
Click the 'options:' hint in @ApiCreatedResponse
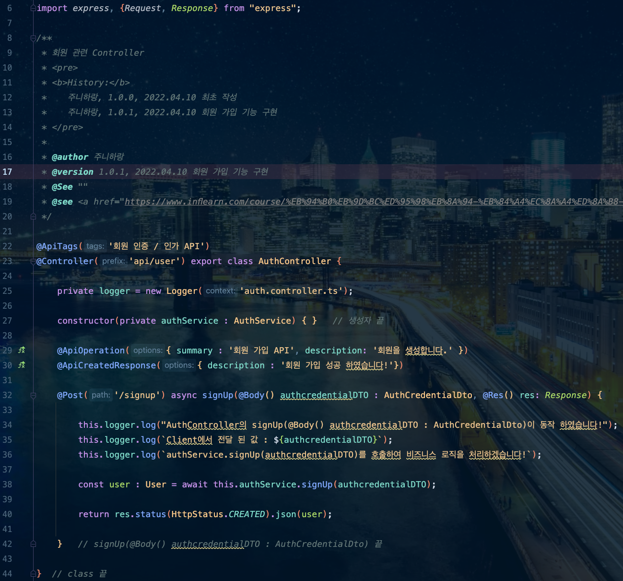coord(179,365)
